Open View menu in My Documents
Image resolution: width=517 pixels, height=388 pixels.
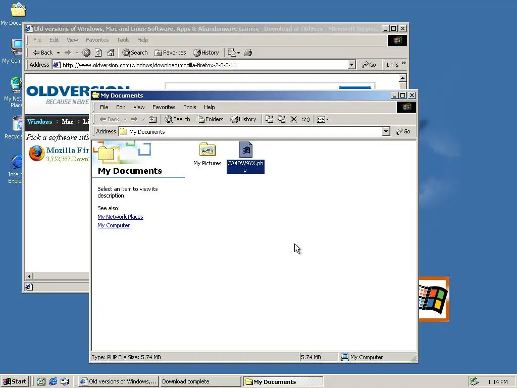(139, 107)
